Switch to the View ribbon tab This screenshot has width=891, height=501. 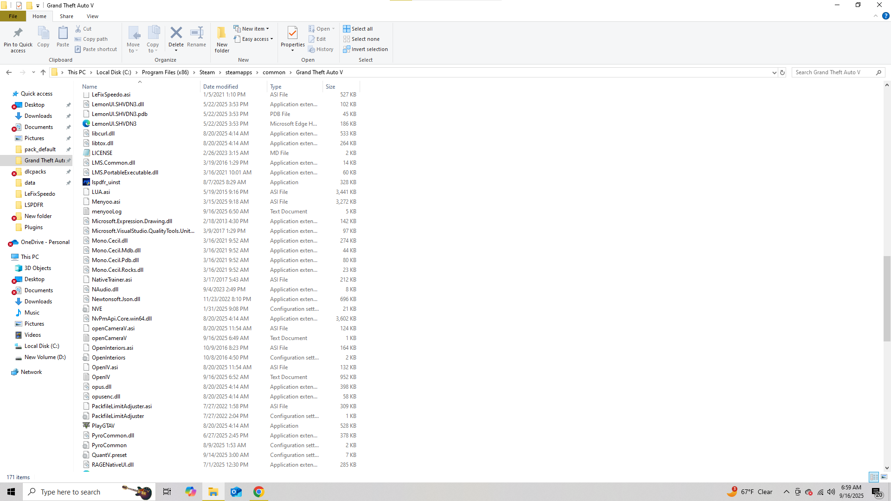click(92, 16)
